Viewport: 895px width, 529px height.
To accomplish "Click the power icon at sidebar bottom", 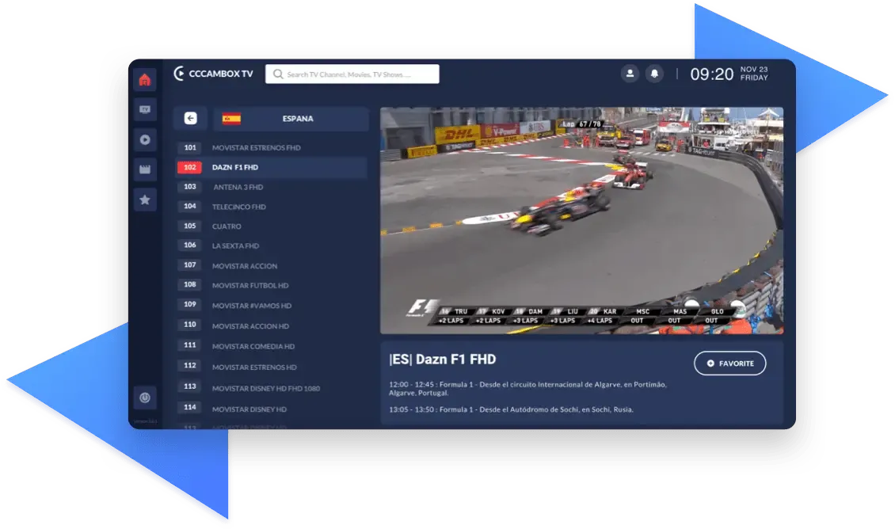I will tap(145, 398).
